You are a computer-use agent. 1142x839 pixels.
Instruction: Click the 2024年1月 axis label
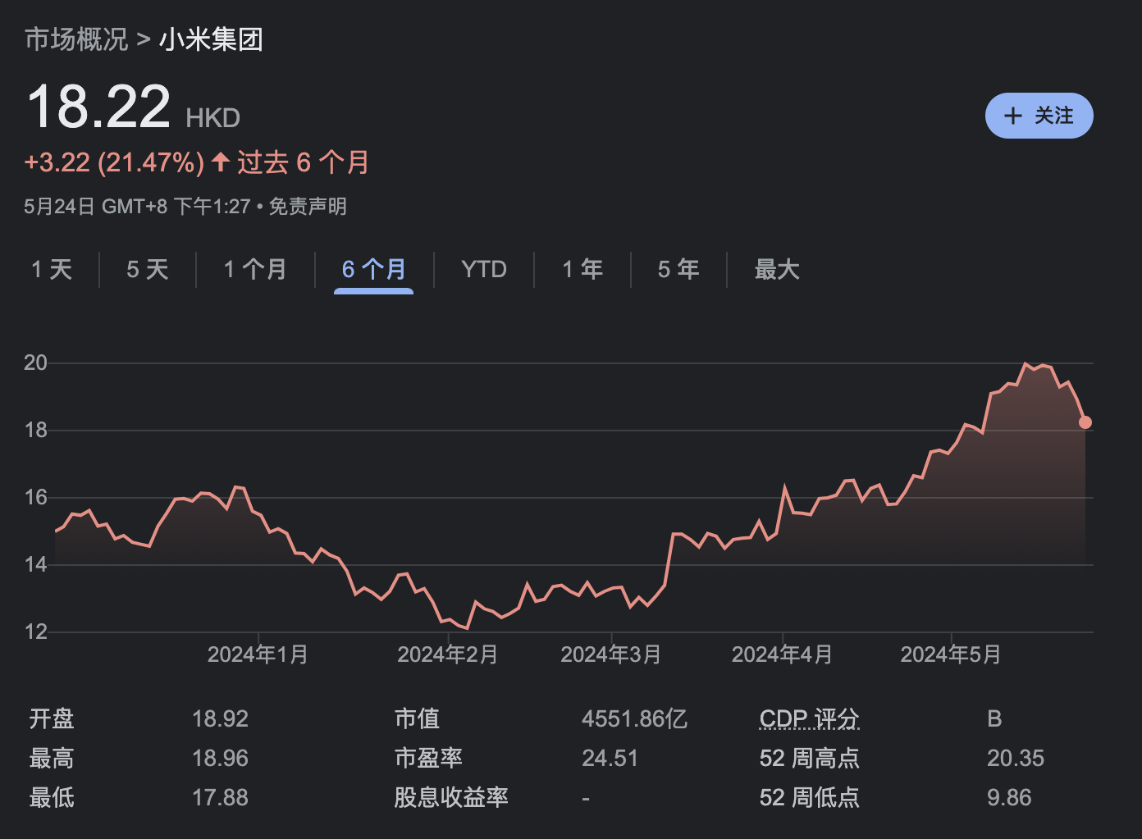point(258,654)
